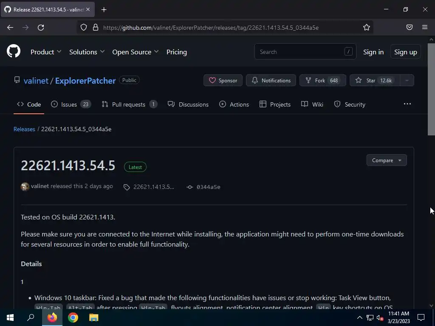
Task: Click the Details heading
Action: (x=31, y=264)
